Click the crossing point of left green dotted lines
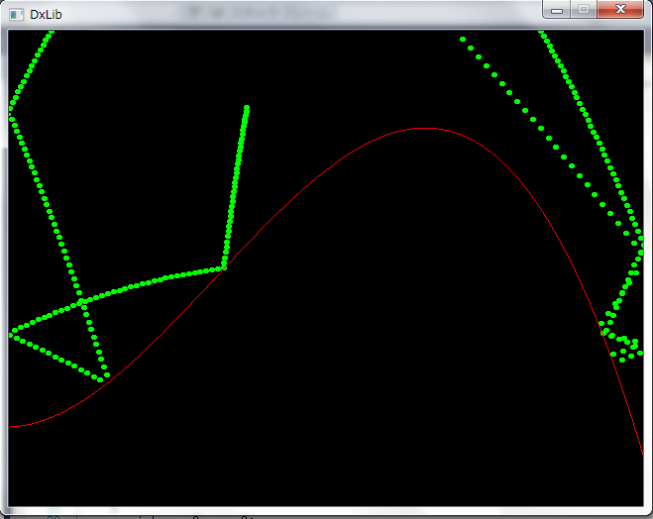 click(x=84, y=299)
